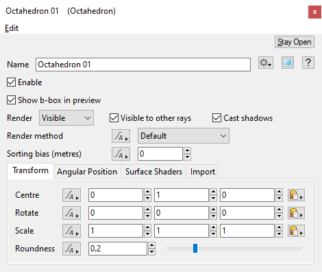This screenshot has height=272, width=322.
Task: Toggle Show b-box in preview
Action: pos(11,100)
